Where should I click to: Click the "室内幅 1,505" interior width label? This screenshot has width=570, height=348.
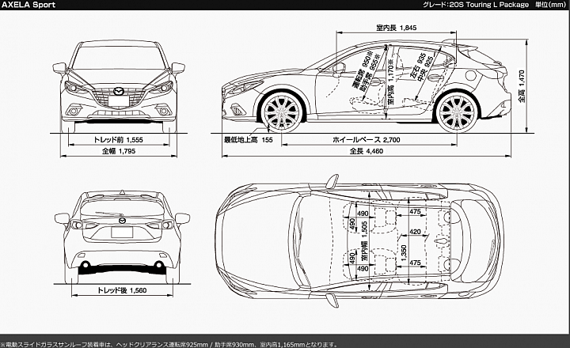pyautogui.click(x=364, y=241)
